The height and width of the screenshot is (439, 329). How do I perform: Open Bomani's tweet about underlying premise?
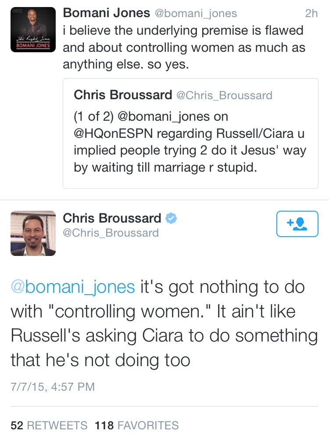183,47
